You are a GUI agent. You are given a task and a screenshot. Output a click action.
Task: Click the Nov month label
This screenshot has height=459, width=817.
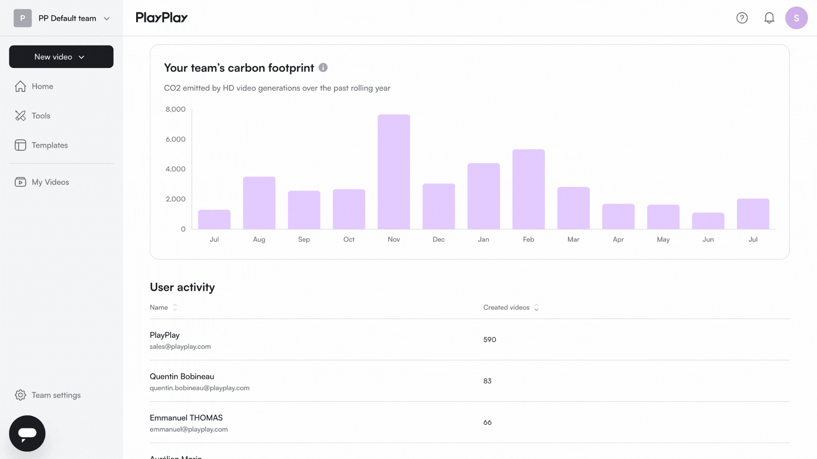click(x=394, y=239)
